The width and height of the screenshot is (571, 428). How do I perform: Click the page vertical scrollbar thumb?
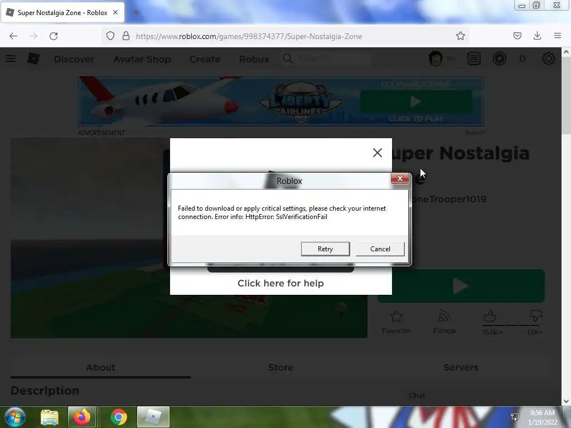tap(566, 95)
